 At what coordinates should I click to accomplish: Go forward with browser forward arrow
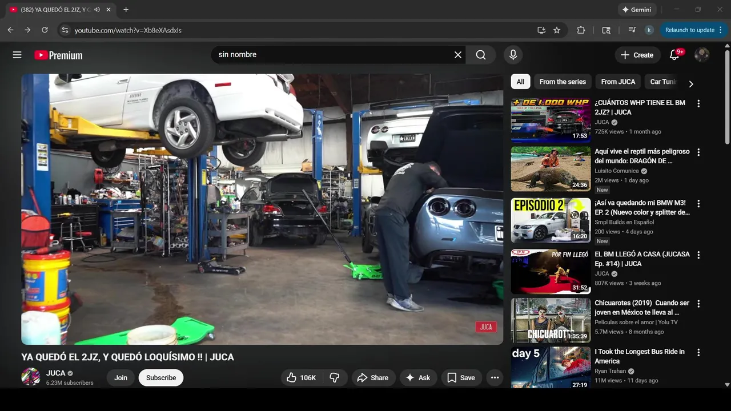tap(27, 30)
